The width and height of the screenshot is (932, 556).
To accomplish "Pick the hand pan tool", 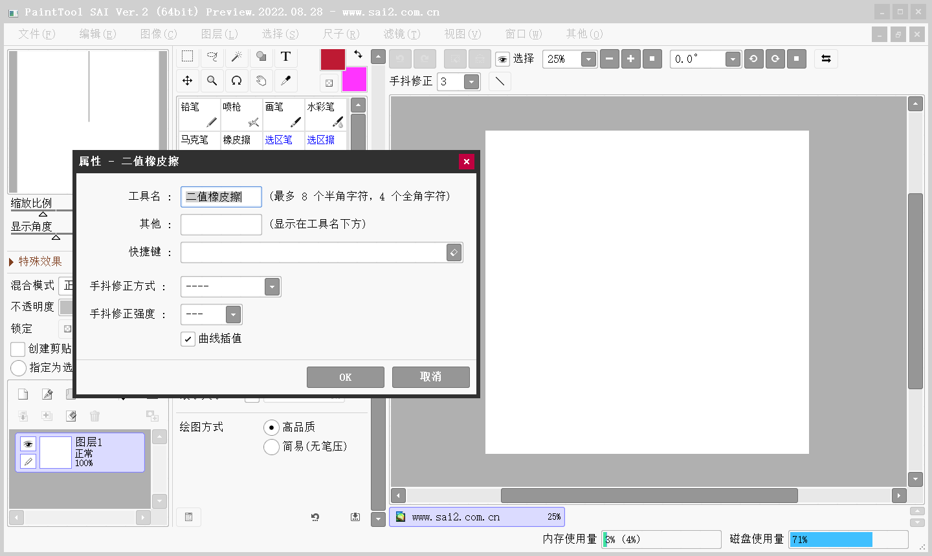I will tap(261, 81).
